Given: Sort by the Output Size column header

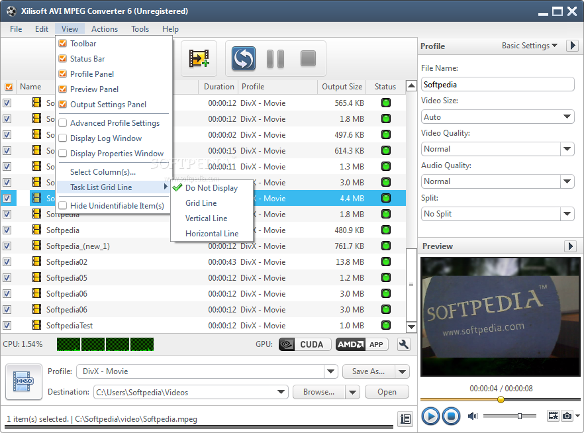Looking at the screenshot, I should (x=342, y=87).
